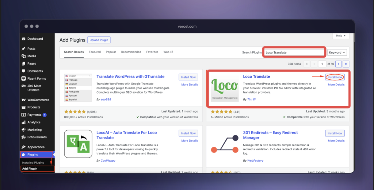
Task: Click the Upload Plugin button
Action: [x=99, y=40]
